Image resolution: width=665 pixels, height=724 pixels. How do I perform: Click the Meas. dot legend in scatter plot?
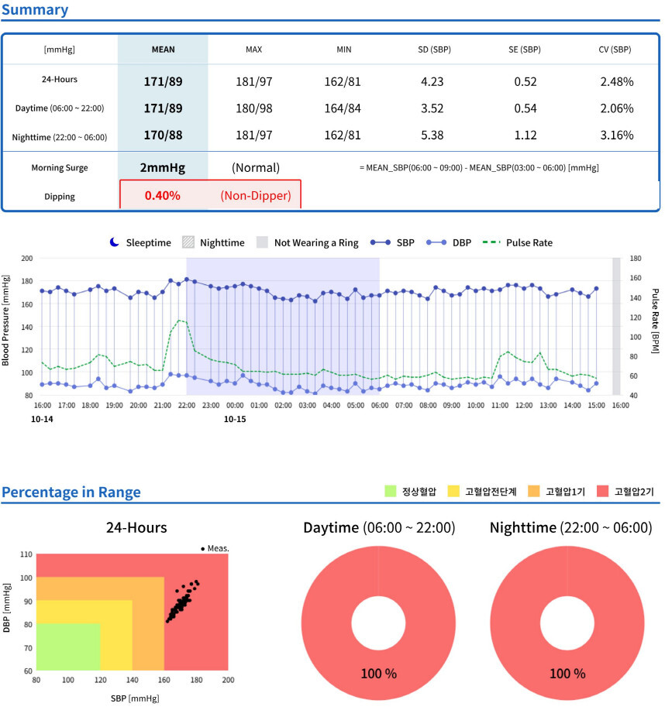[x=203, y=548]
